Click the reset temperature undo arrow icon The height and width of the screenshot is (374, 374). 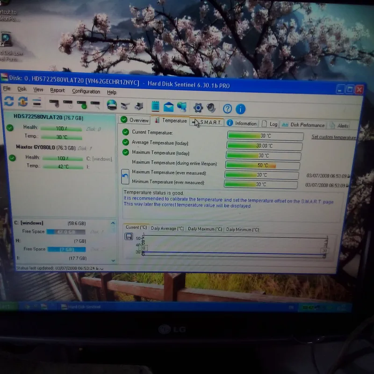pos(125,177)
